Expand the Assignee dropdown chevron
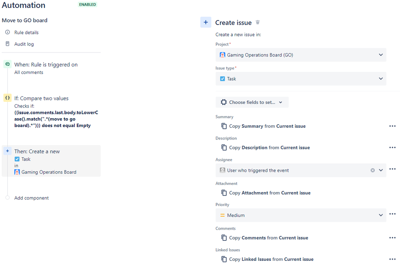This screenshot has width=400, height=266. click(381, 170)
